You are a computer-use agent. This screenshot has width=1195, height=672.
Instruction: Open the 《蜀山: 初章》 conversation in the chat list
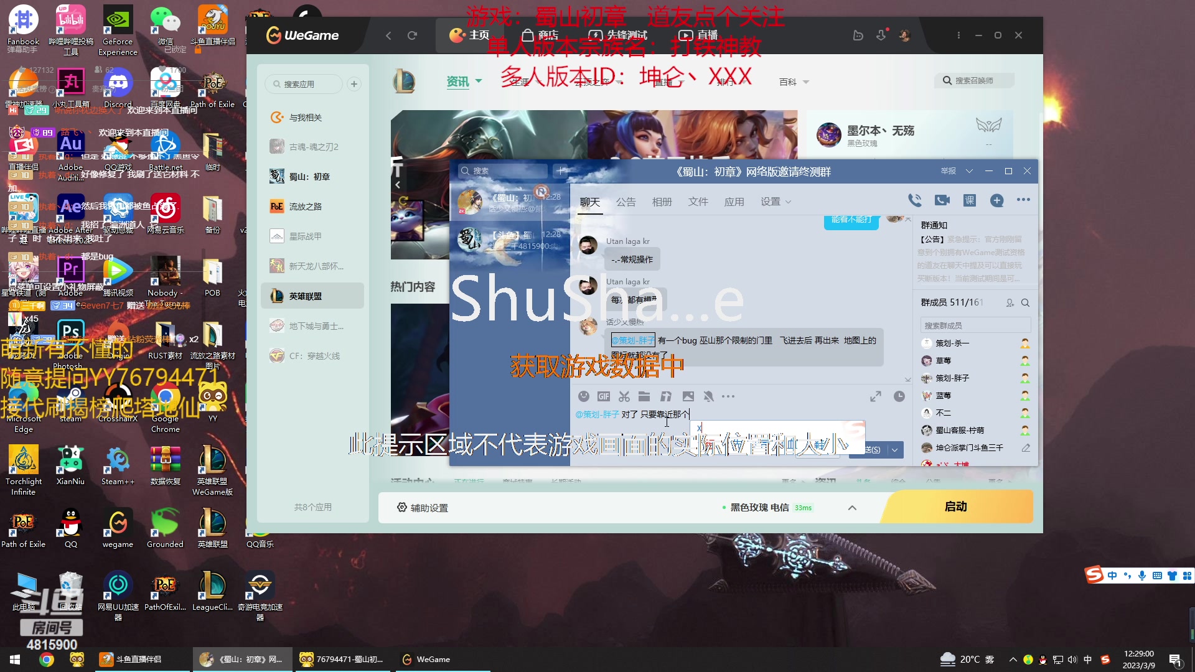click(x=510, y=202)
